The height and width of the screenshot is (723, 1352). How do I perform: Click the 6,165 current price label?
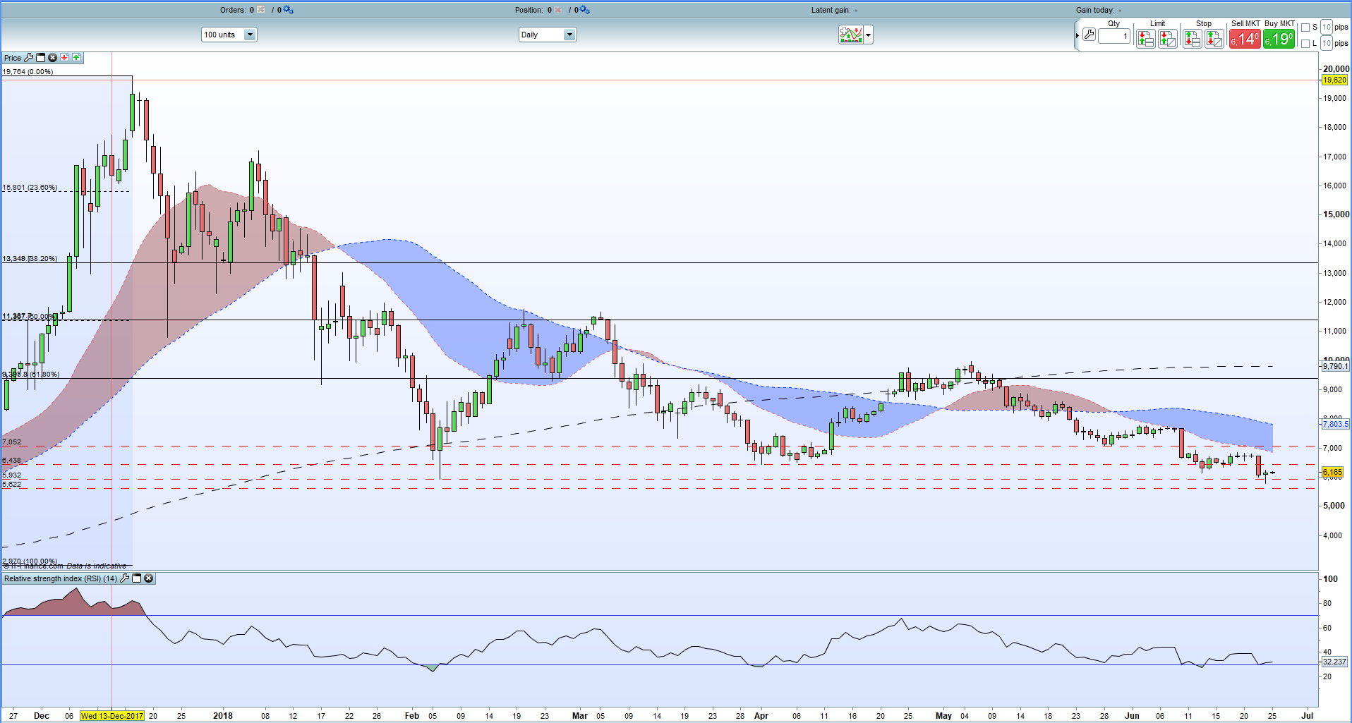pyautogui.click(x=1332, y=472)
